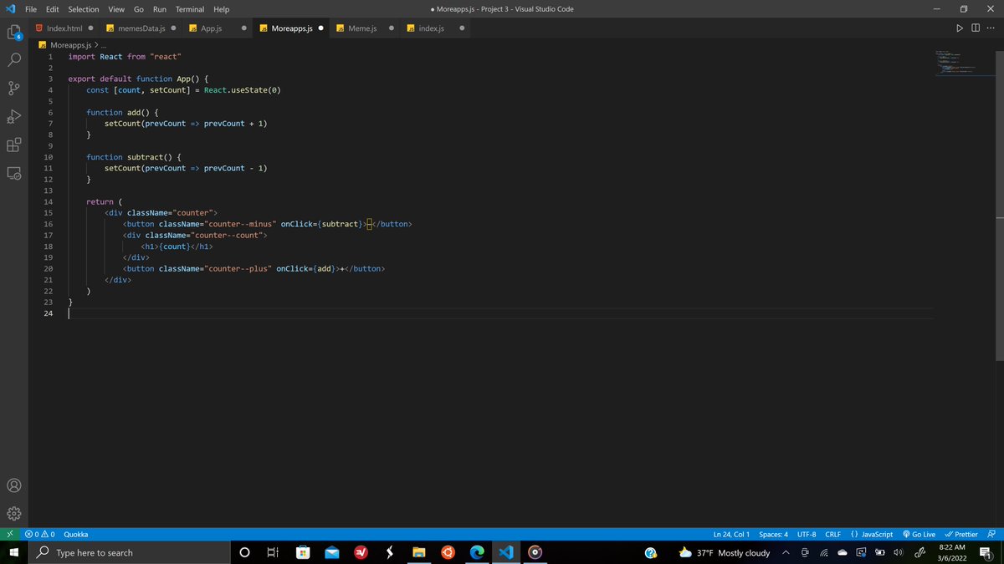Switch to the Index.html tab

(64, 28)
